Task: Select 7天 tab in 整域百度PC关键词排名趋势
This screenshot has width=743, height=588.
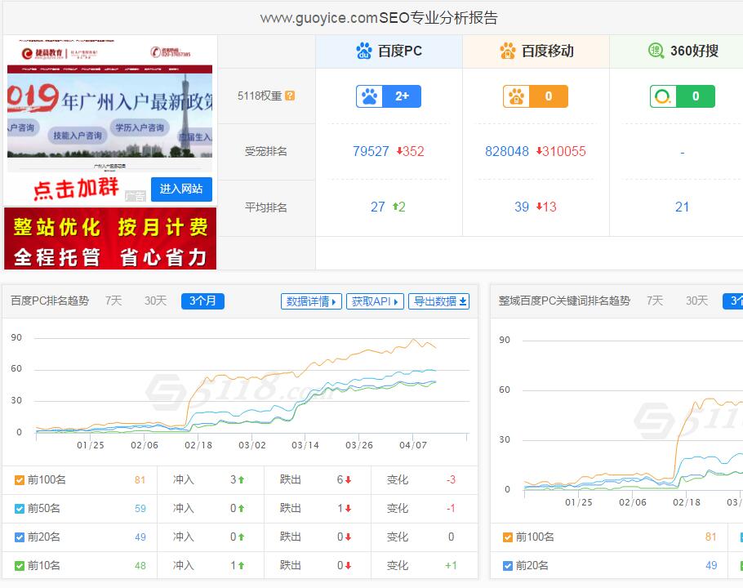Action: coord(656,301)
